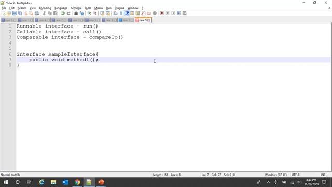
Task: Redo the edit via toolbar
Action: tap(68, 13)
